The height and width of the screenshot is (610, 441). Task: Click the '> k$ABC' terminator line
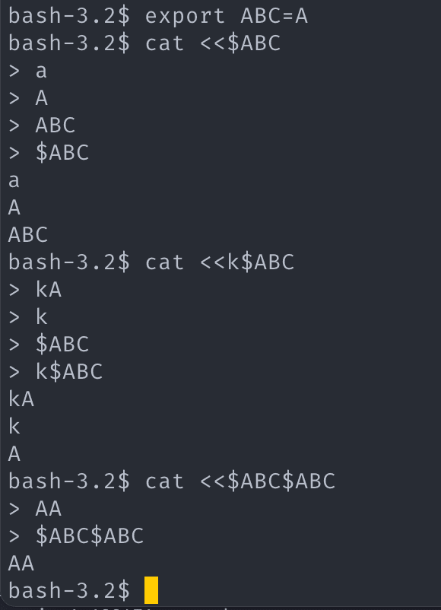pyautogui.click(x=56, y=372)
